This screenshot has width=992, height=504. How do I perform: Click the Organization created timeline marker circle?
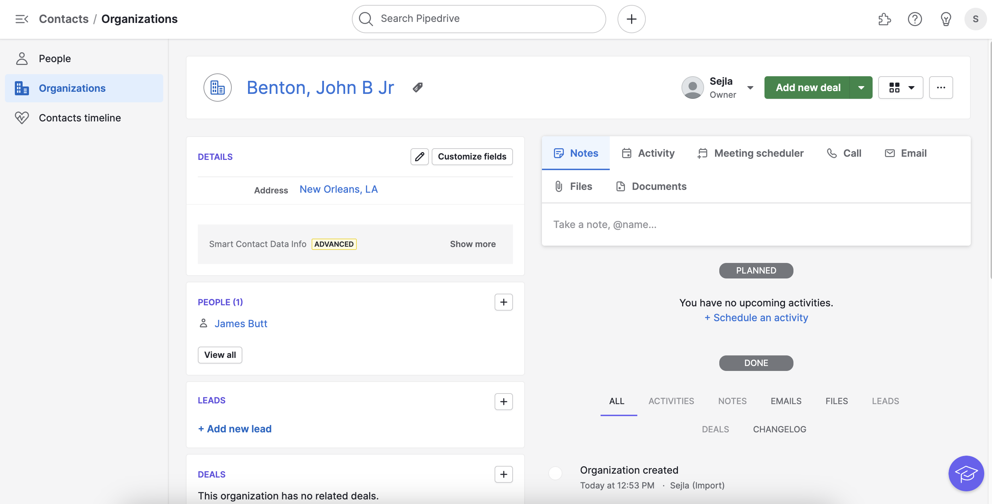click(555, 473)
